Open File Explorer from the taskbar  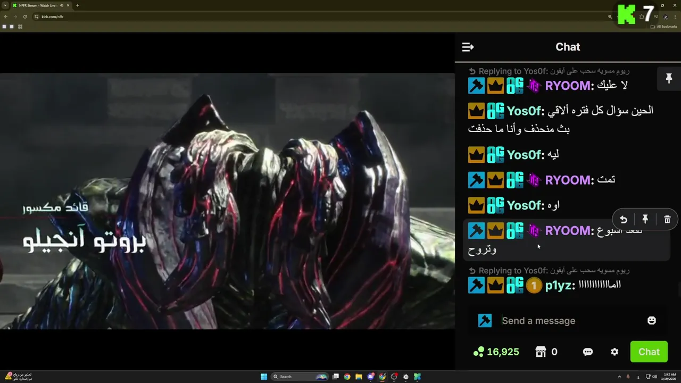359,377
